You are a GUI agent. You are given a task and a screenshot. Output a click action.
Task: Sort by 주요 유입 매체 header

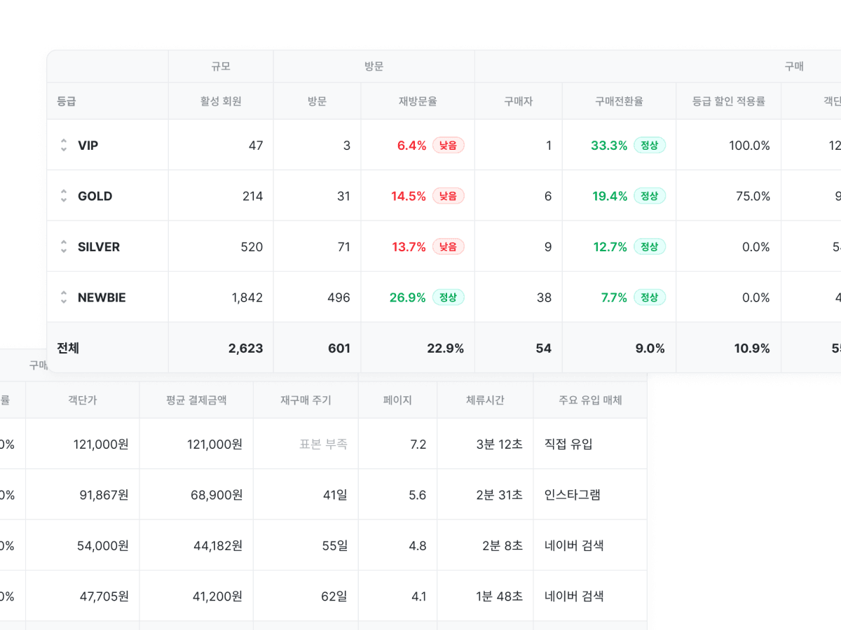[x=590, y=400]
